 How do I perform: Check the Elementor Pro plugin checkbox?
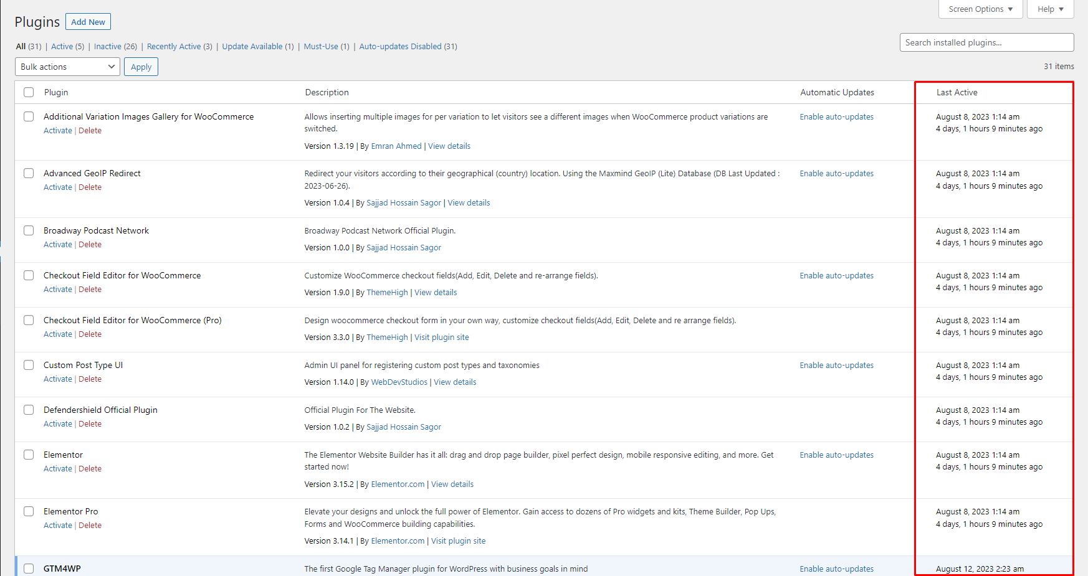(29, 511)
